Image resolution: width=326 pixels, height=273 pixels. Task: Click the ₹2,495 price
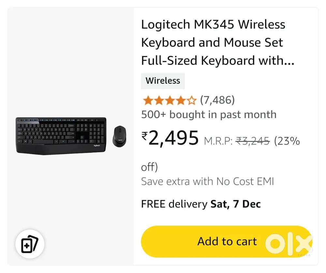tap(173, 138)
